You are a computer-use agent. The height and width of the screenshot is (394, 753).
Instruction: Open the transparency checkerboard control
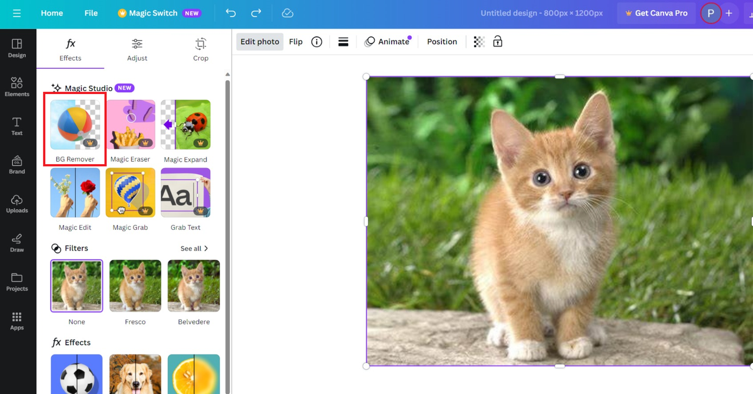pyautogui.click(x=479, y=42)
